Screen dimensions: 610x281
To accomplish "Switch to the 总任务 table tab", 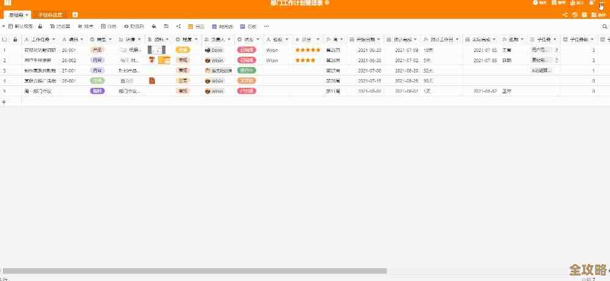I will [x=16, y=15].
